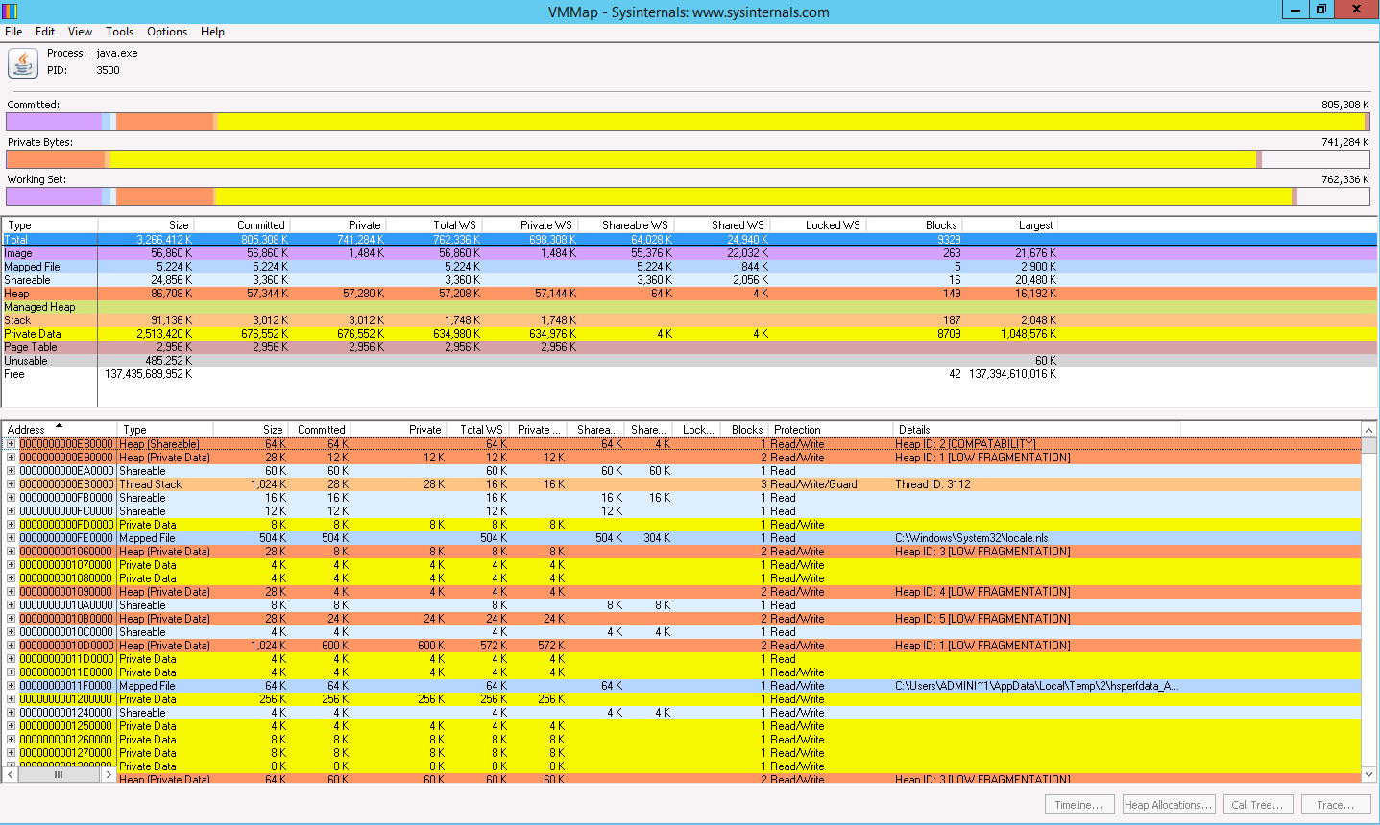Select the Stack summary row
The height and width of the screenshot is (825, 1380).
tap(689, 320)
